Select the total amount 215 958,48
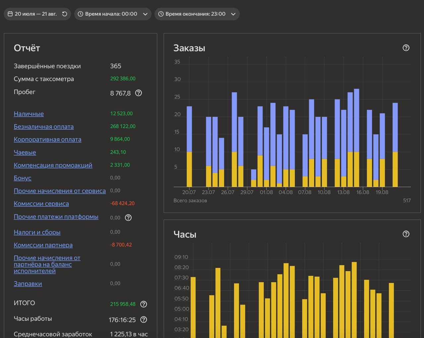424x338 pixels. (x=123, y=304)
